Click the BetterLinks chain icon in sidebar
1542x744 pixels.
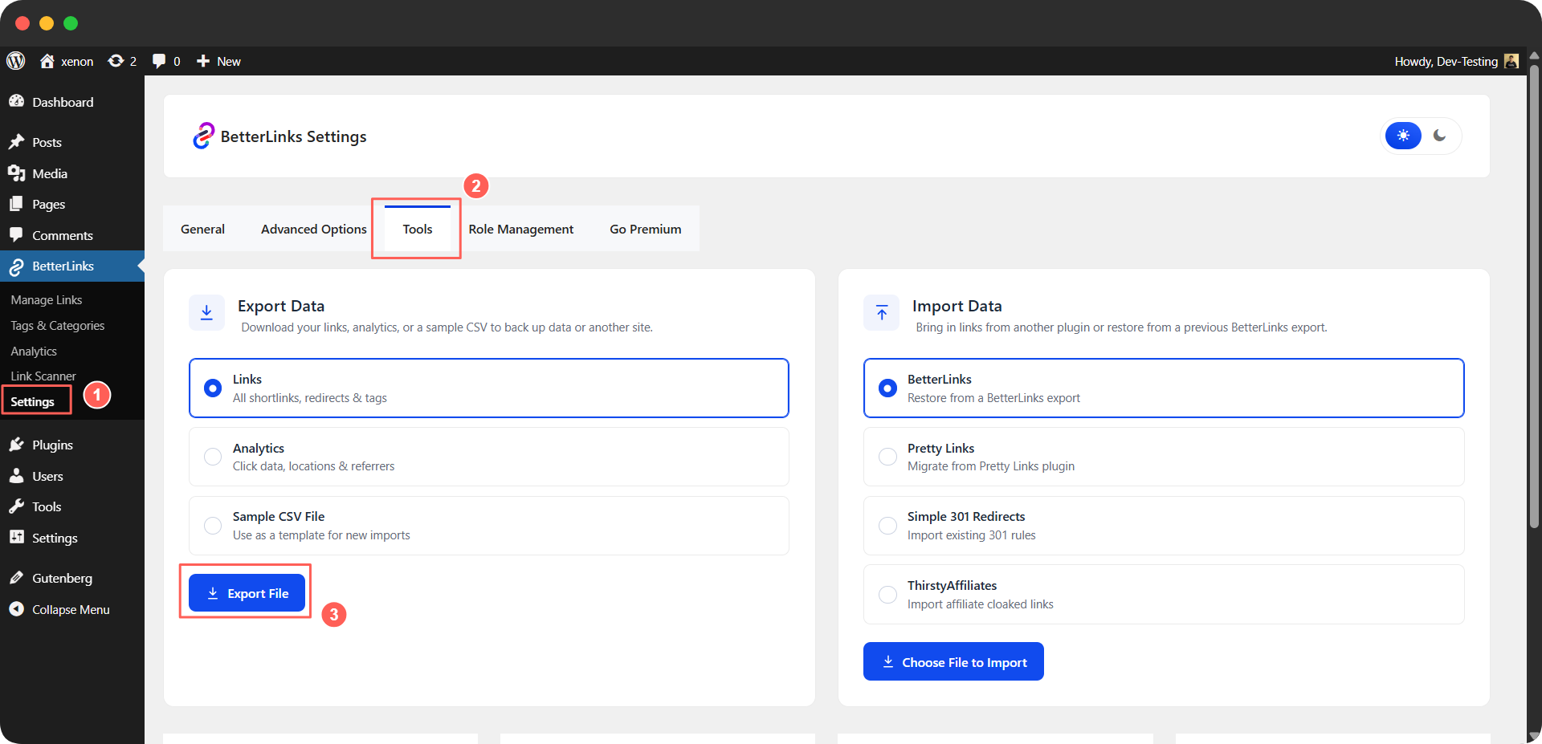coord(16,266)
